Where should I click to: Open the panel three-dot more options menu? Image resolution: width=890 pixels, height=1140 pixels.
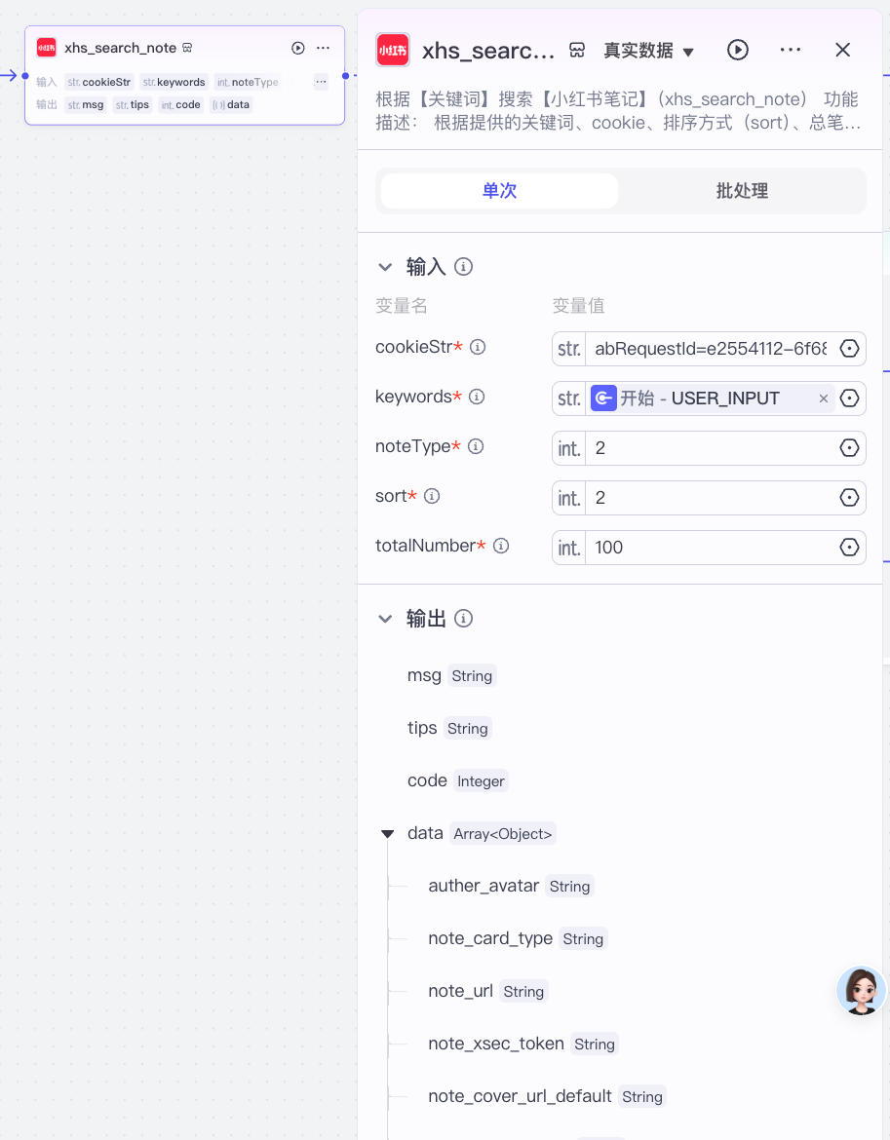click(x=790, y=50)
